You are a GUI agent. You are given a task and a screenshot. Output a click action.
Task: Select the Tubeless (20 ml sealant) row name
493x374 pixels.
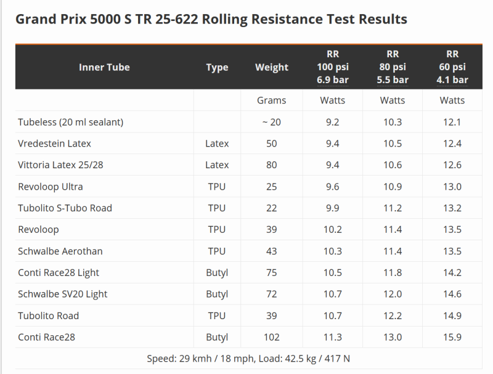tap(71, 122)
